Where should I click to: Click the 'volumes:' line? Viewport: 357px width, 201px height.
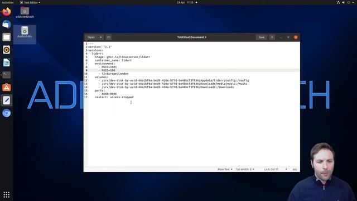click(x=102, y=77)
